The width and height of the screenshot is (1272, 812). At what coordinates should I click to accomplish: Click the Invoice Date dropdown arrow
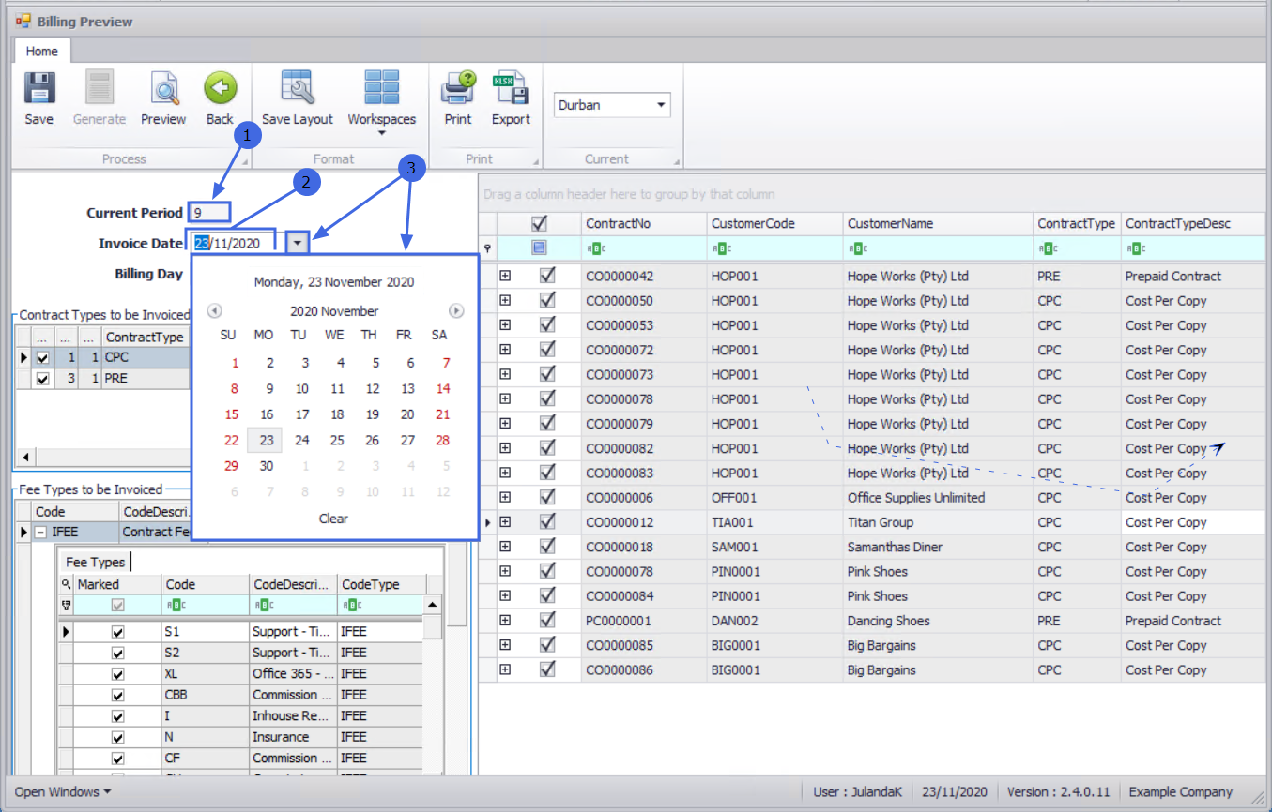298,243
